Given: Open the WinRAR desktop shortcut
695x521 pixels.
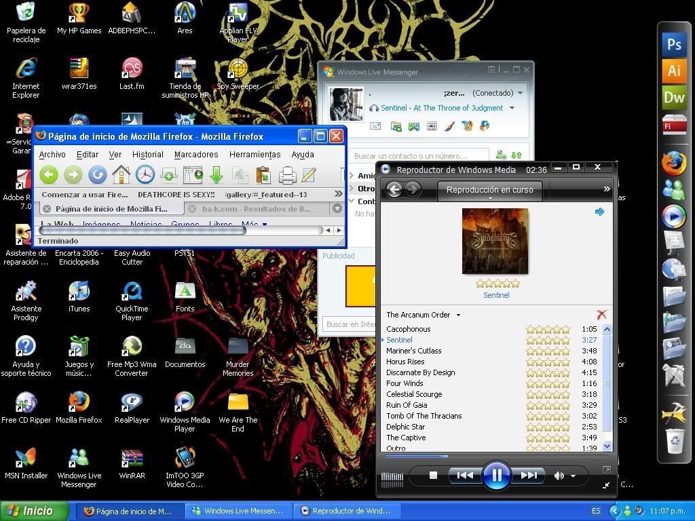Looking at the screenshot, I should (132, 463).
